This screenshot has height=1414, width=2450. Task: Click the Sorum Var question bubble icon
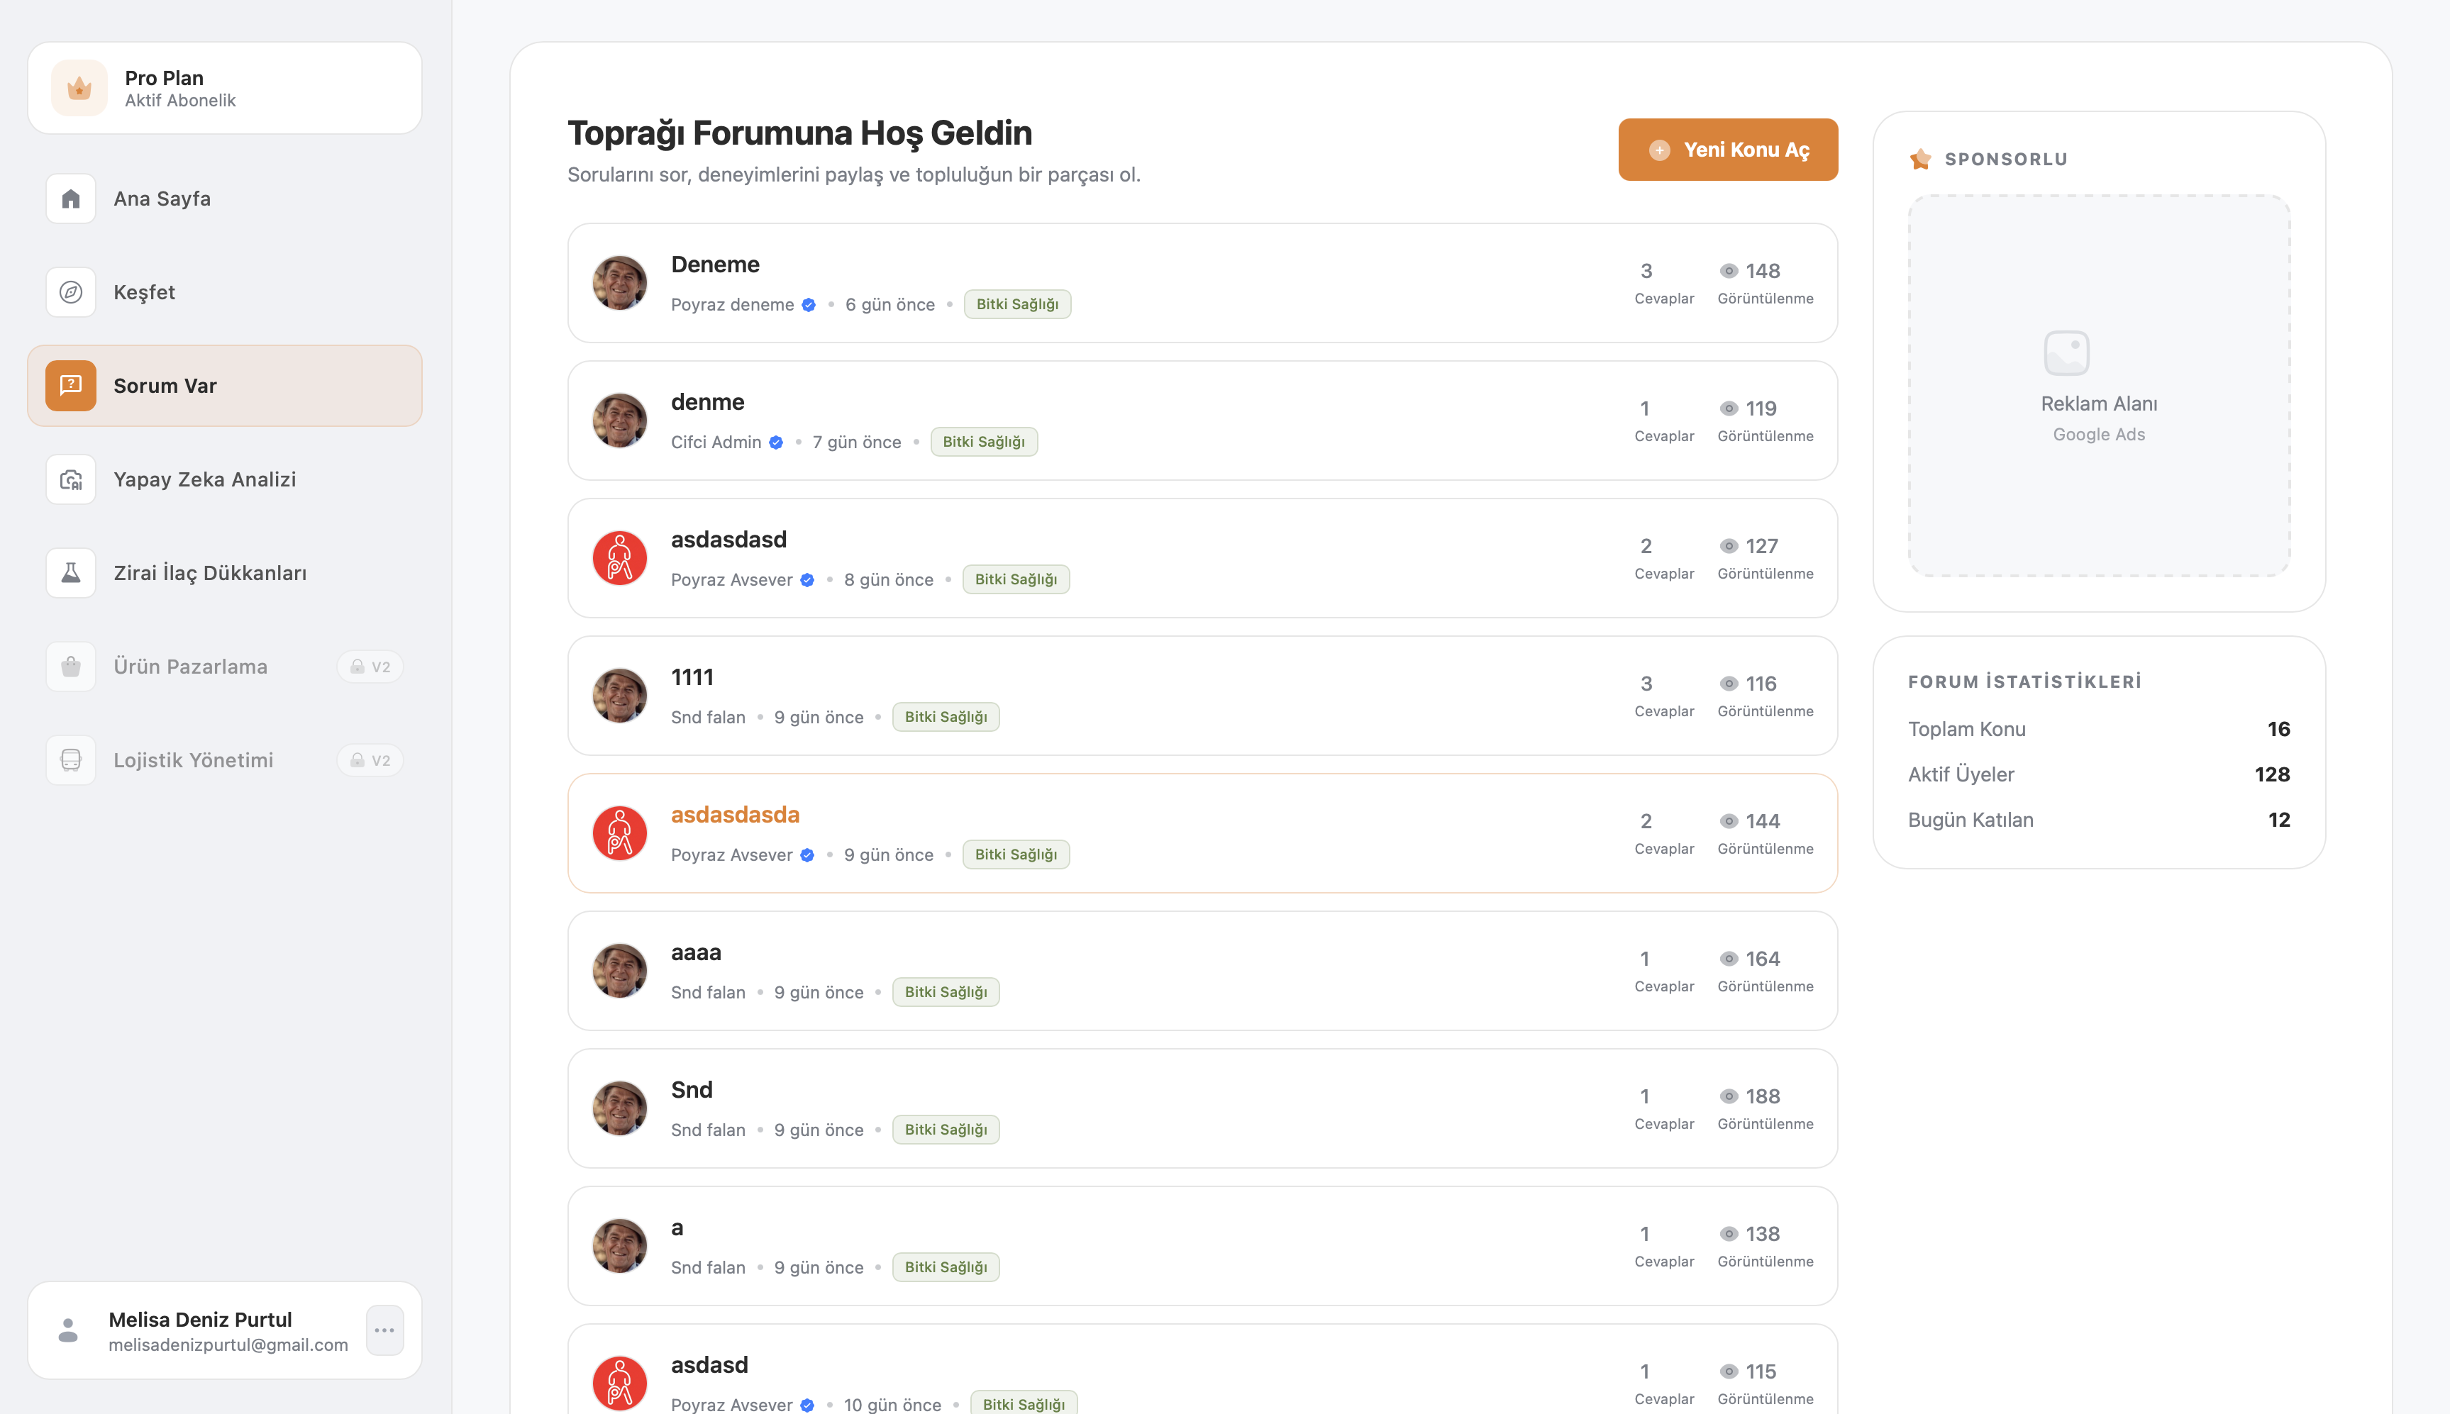[70, 386]
